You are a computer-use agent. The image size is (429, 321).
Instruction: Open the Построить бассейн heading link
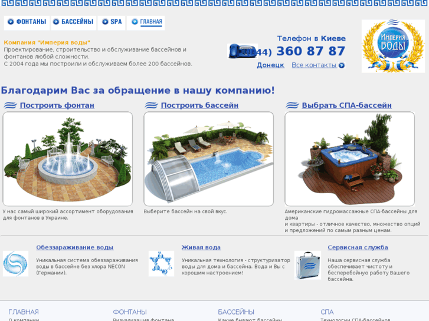pos(199,105)
